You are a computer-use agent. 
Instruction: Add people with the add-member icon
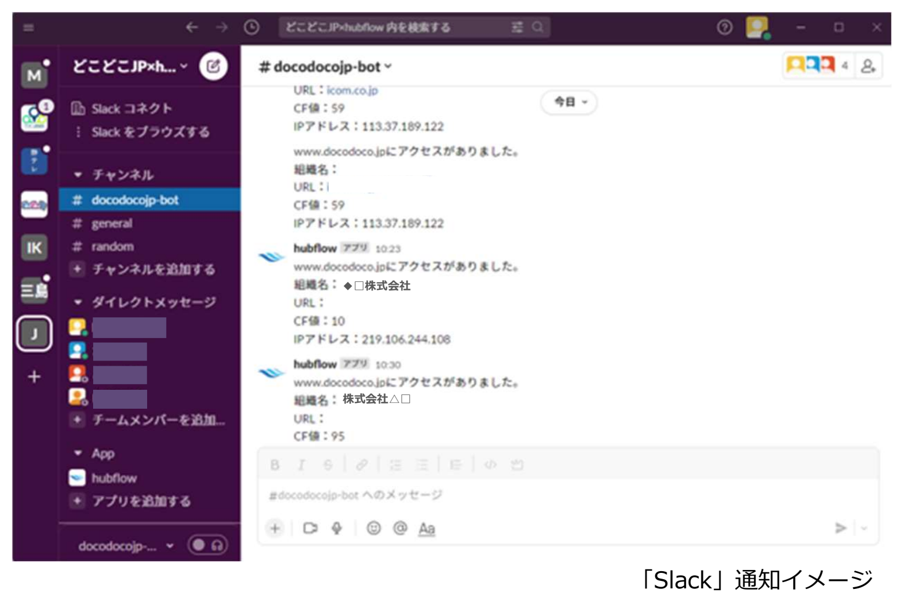868,65
